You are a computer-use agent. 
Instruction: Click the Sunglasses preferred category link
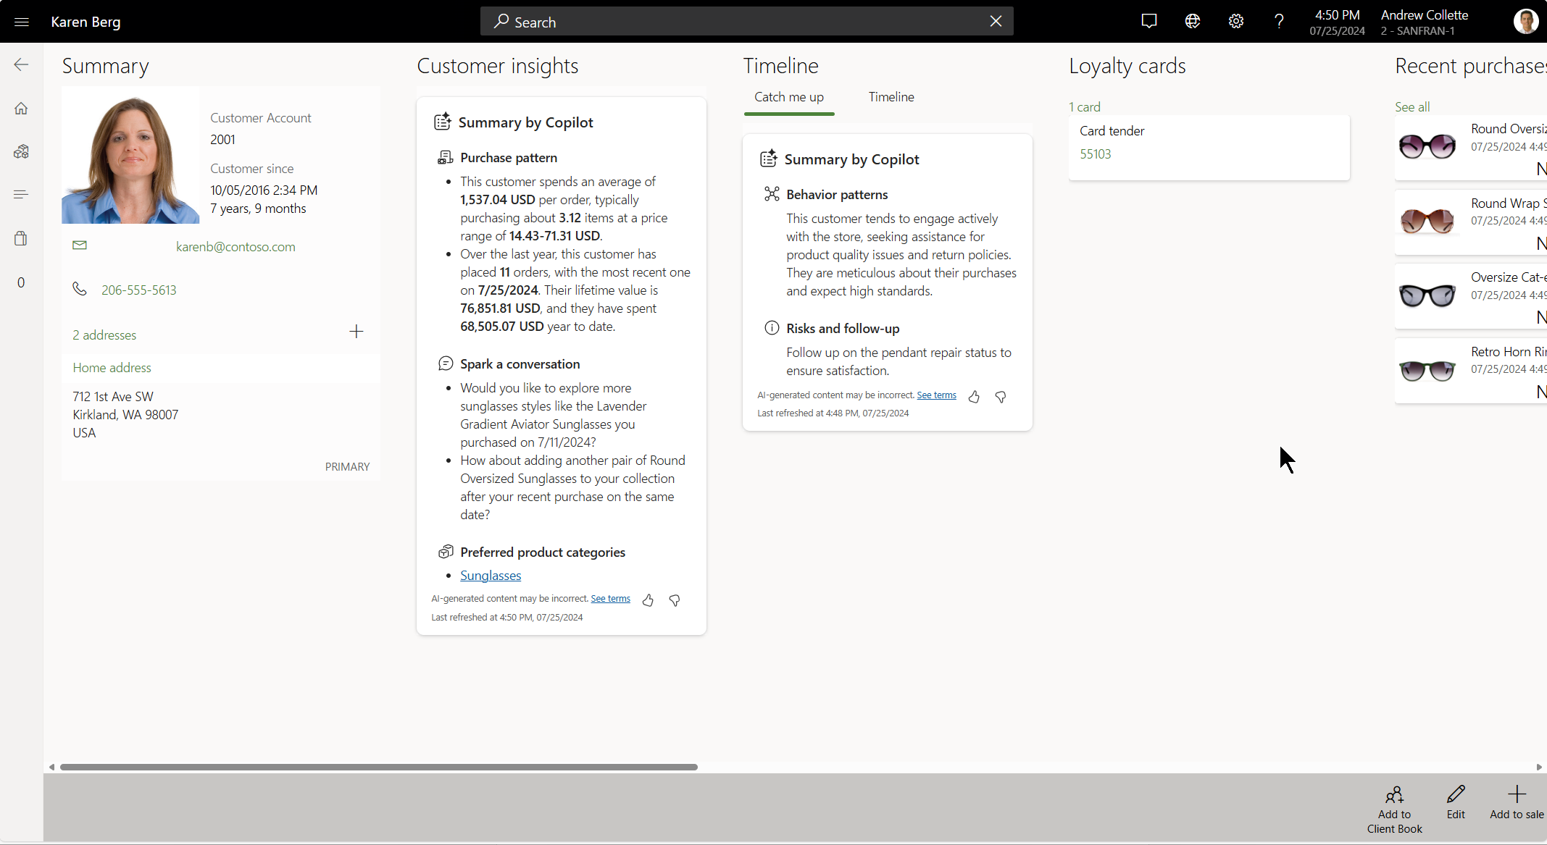pyautogui.click(x=491, y=576)
